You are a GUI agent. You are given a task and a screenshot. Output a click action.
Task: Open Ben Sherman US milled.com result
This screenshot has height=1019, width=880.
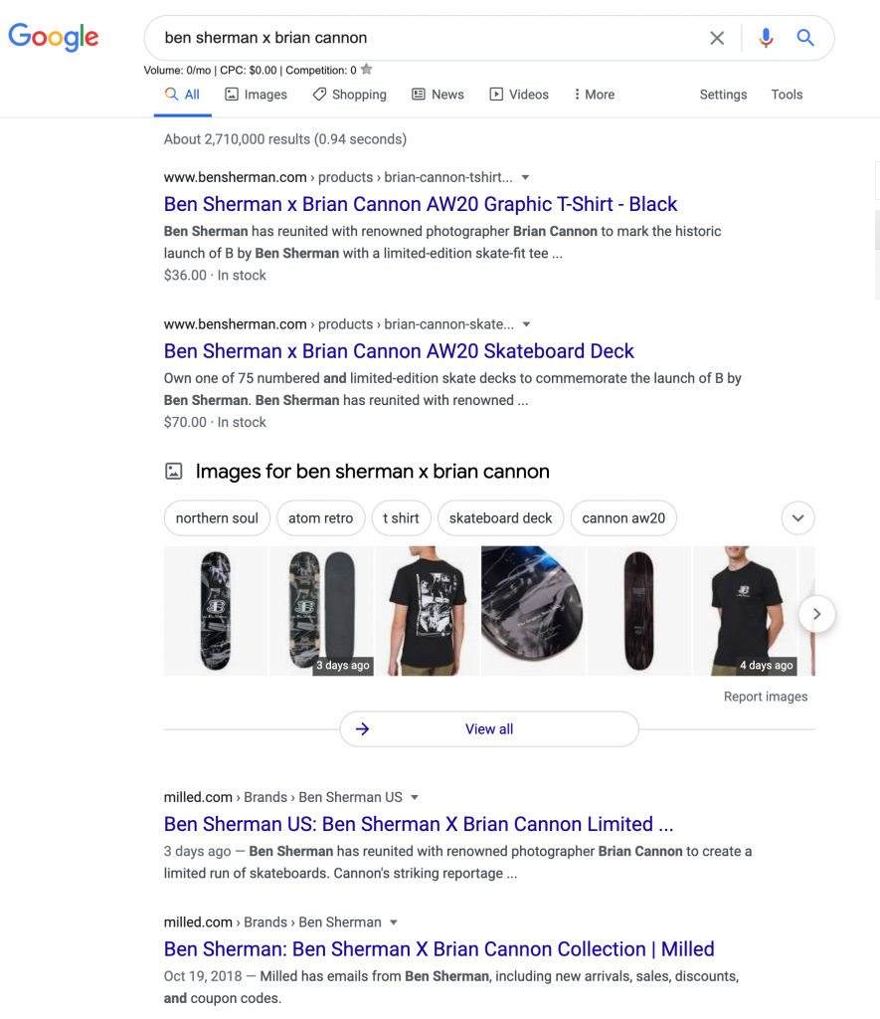[419, 824]
